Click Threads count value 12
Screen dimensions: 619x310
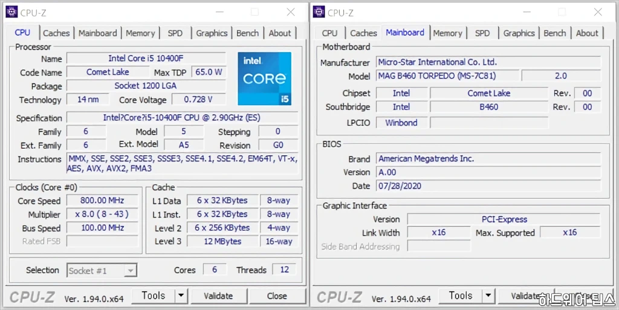[284, 270]
